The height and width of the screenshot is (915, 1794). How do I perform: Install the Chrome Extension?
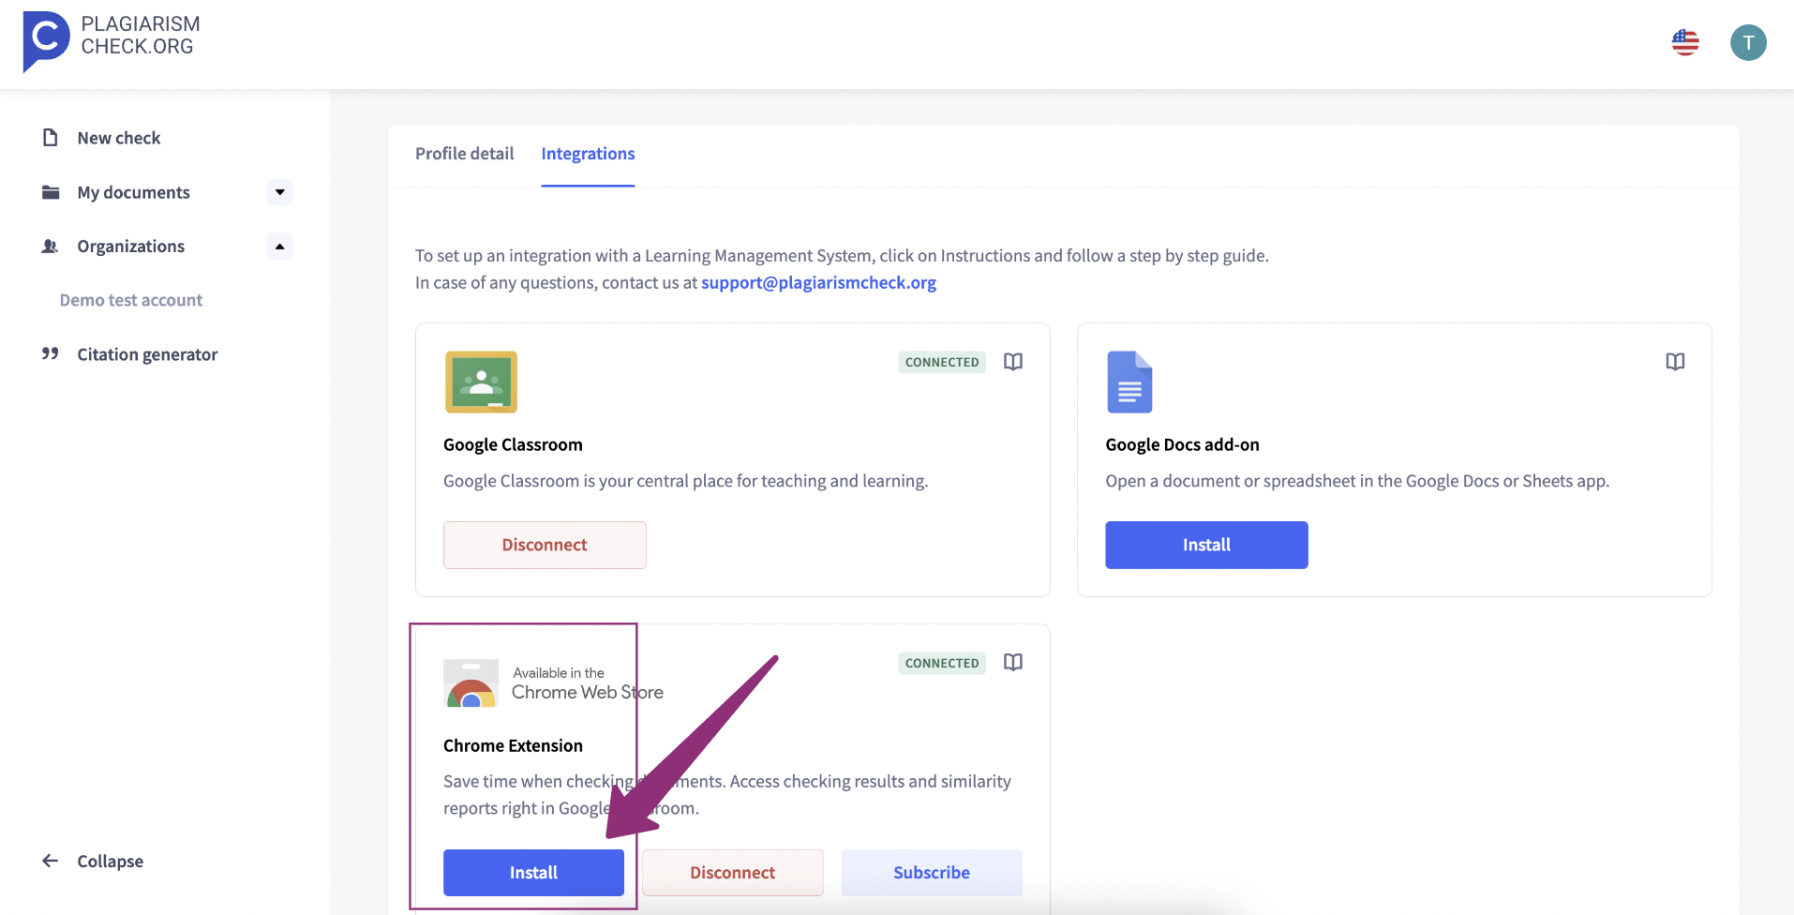[x=533, y=873]
